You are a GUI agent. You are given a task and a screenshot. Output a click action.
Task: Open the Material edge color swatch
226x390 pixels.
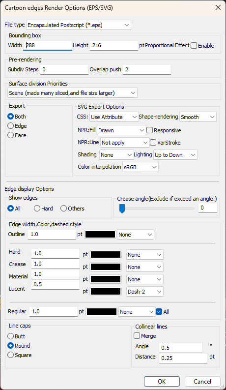pos(106,279)
